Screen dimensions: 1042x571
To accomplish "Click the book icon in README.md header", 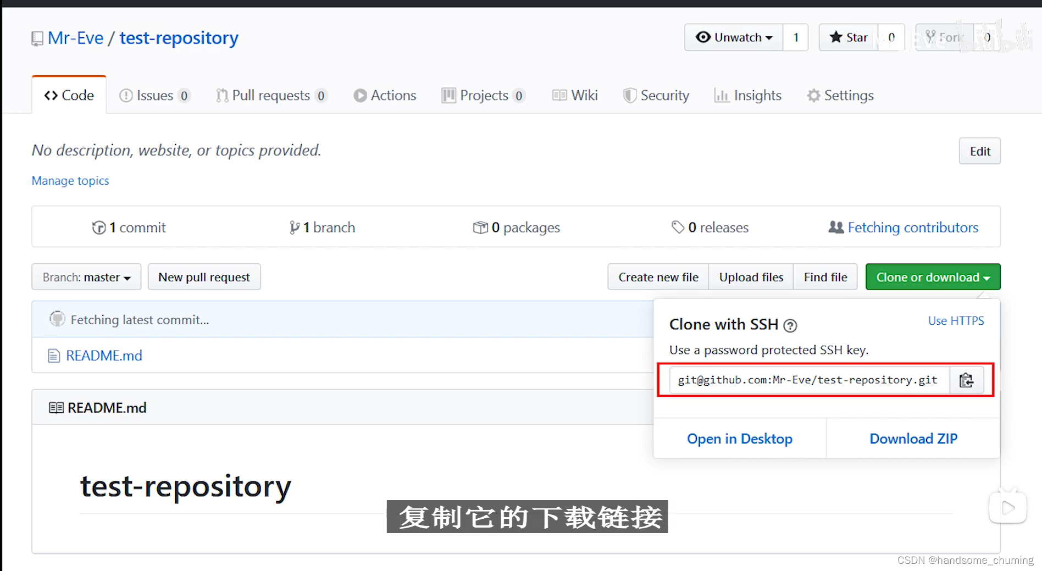I will pos(56,408).
